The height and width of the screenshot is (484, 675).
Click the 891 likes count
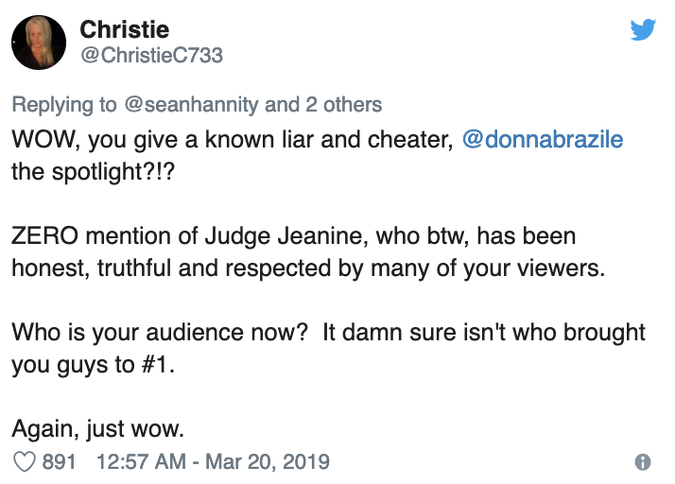[x=60, y=461]
